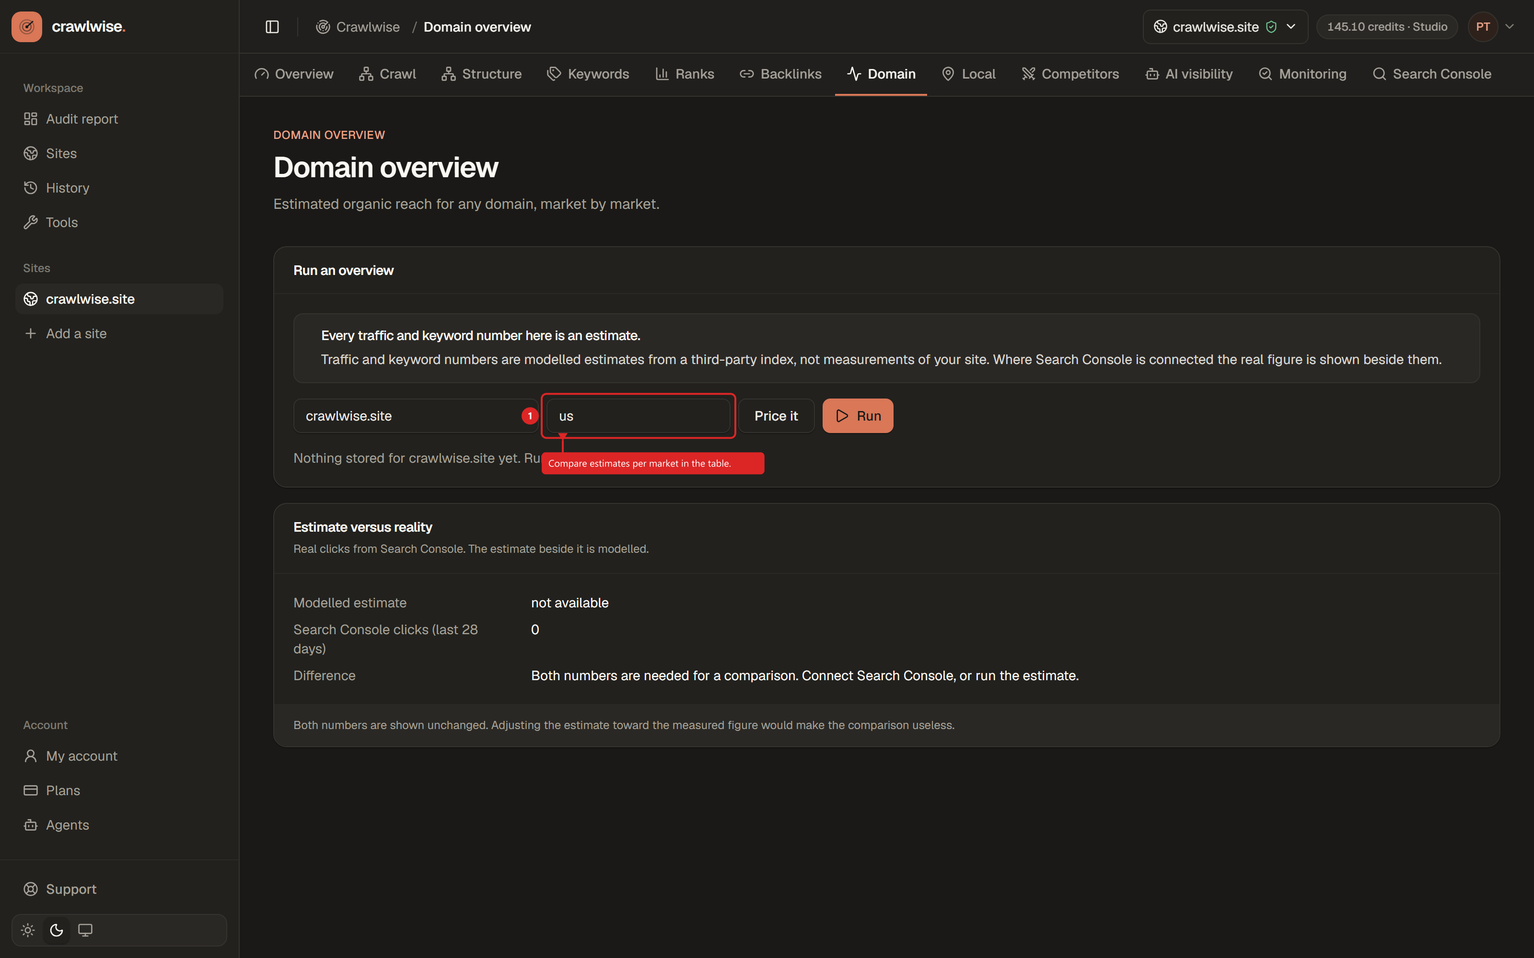Open the Add a site link
The image size is (1534, 958).
click(x=119, y=333)
